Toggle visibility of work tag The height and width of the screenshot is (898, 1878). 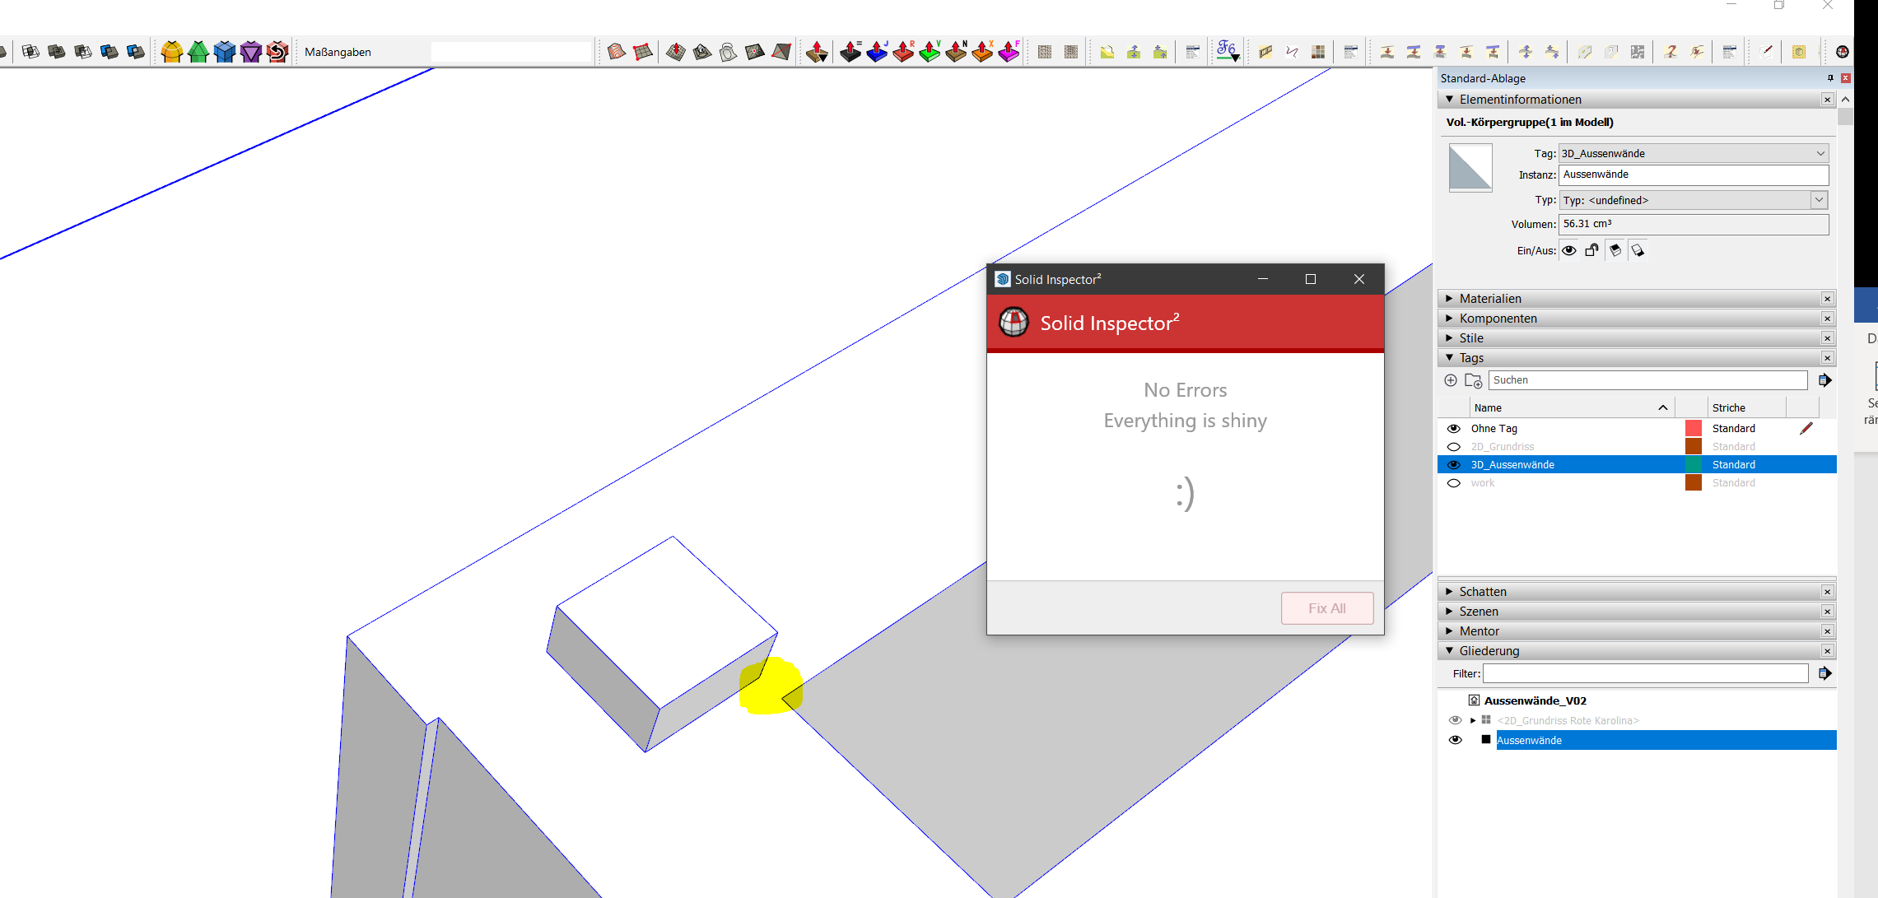(1454, 483)
